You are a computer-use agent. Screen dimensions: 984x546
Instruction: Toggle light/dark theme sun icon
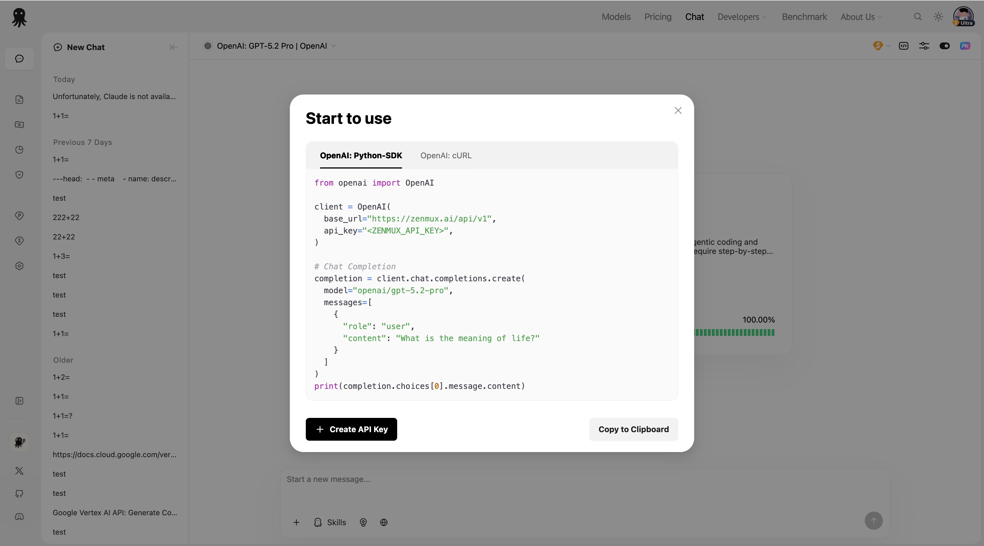pyautogui.click(x=938, y=17)
